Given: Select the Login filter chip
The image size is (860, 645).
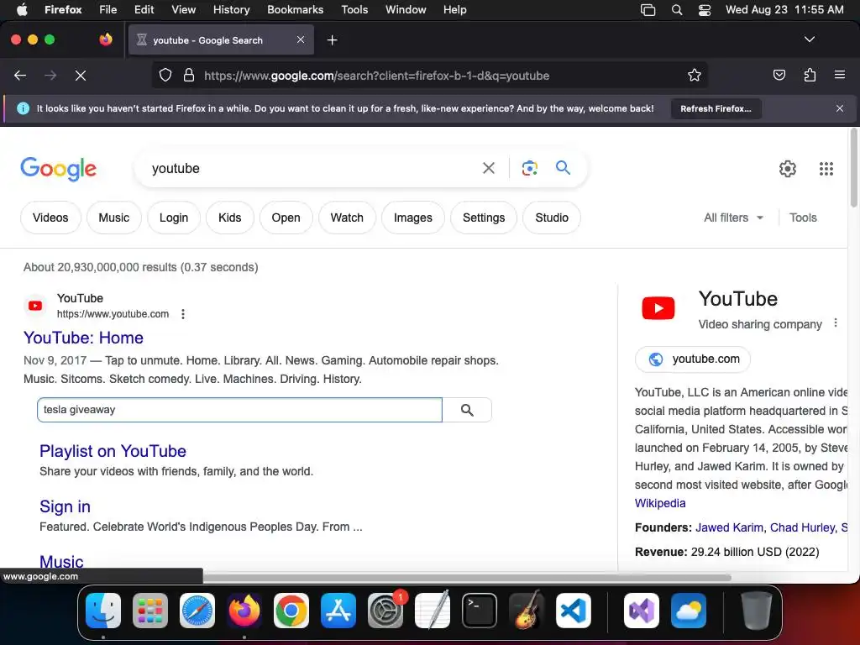Looking at the screenshot, I should pos(174,218).
